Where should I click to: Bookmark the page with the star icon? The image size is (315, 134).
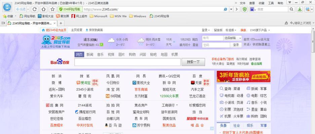point(52,9)
